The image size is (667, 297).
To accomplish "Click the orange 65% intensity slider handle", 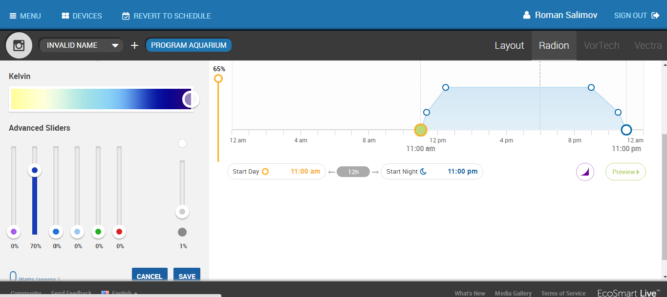I will (218, 79).
